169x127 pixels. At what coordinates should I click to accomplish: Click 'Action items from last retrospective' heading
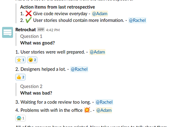(57, 7)
